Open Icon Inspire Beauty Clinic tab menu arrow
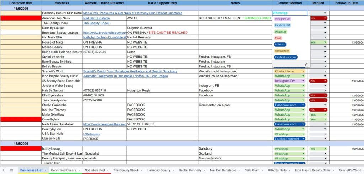The width and height of the screenshot is (364, 174). [x=333, y=170]
